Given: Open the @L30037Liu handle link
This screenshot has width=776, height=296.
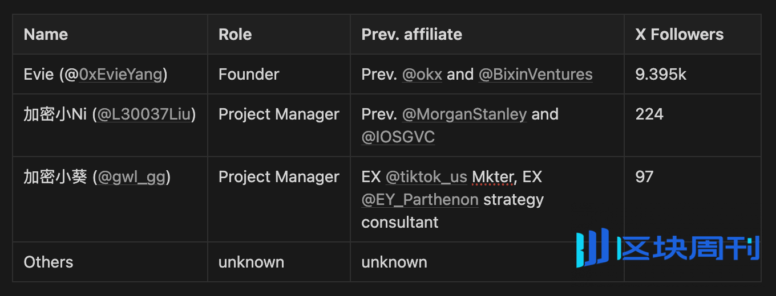Looking at the screenshot, I should pyautogui.click(x=144, y=114).
